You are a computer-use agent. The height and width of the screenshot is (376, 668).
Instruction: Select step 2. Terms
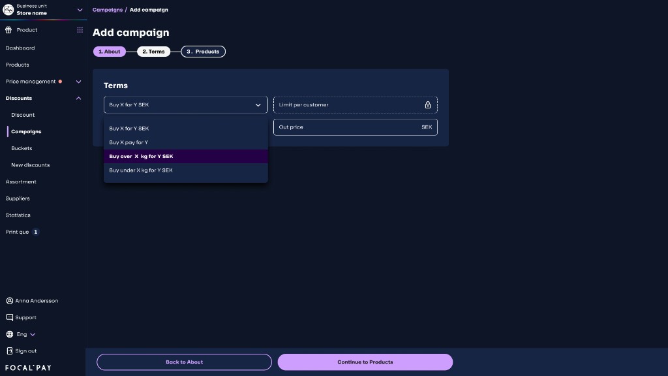[153, 52]
